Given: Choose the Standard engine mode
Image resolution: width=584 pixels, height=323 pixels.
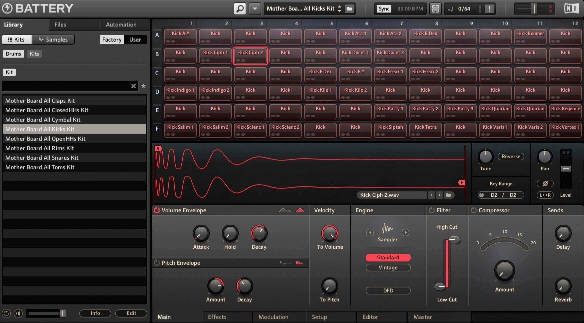Looking at the screenshot, I should 388,257.
